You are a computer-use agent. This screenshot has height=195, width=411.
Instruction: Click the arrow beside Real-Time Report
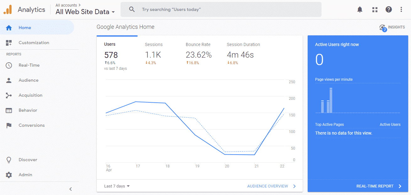click(400, 186)
